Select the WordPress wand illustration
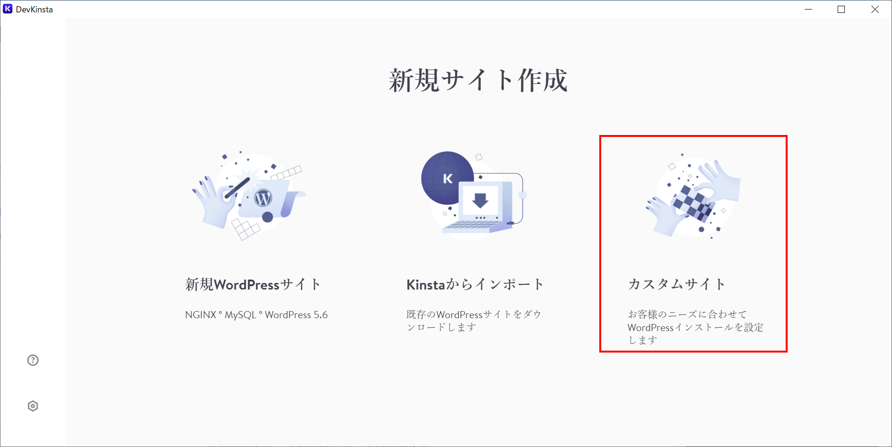 (249, 196)
